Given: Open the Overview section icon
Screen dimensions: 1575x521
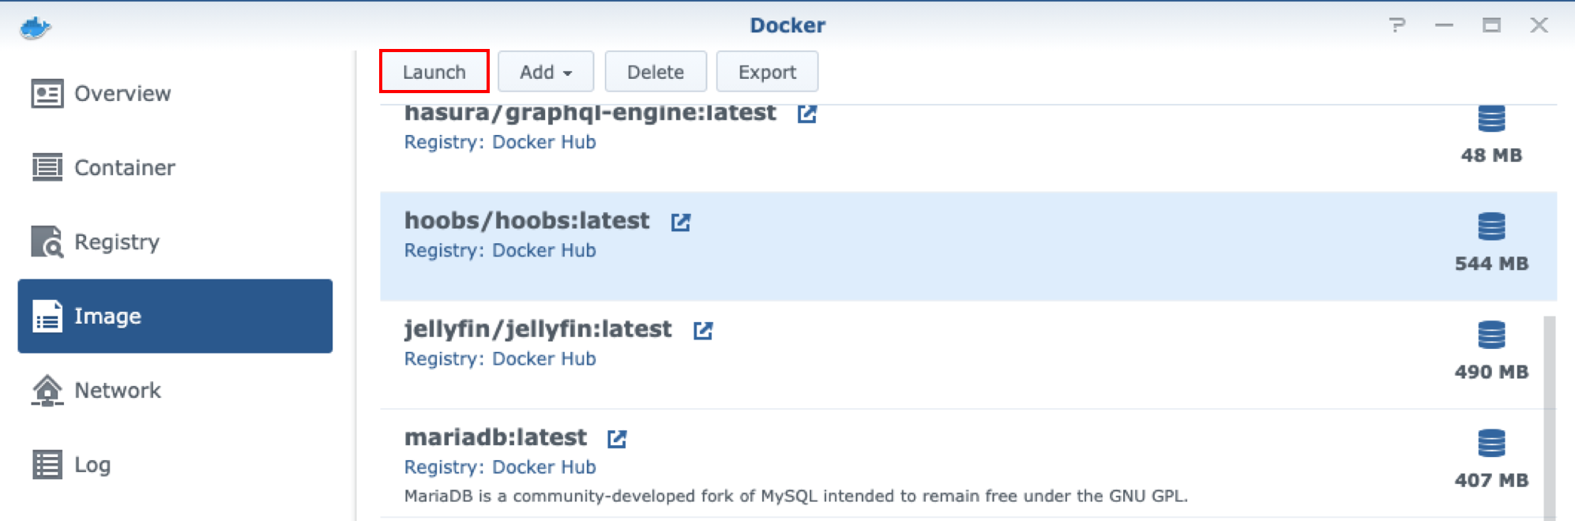Looking at the screenshot, I should [47, 93].
